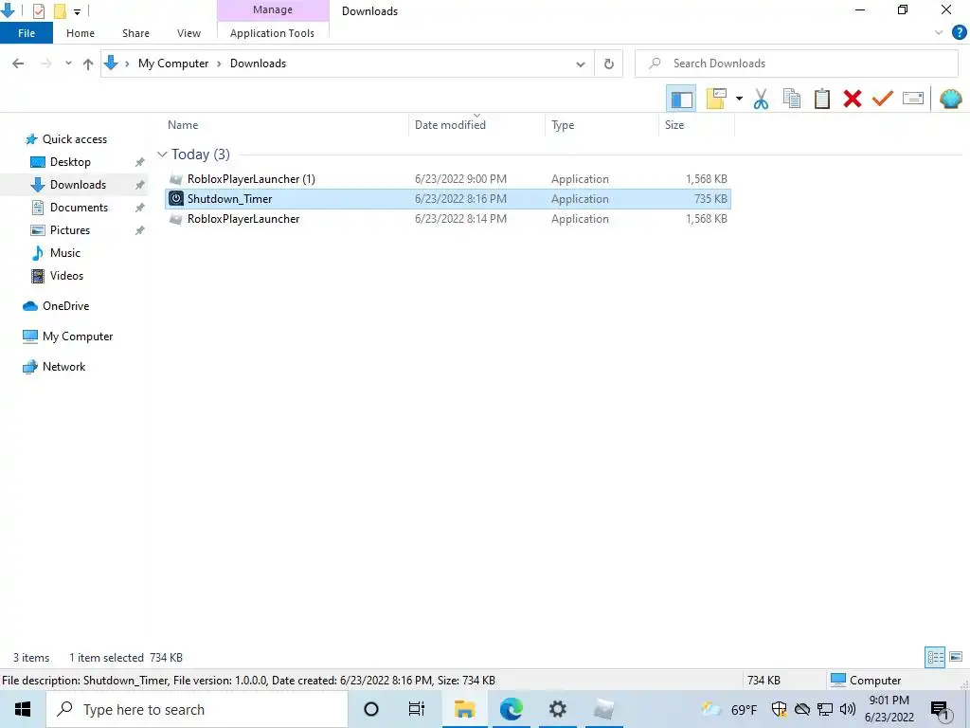This screenshot has width=970, height=728.
Task: Open Customize Quick Access Toolbar dropdown
Action: [x=78, y=11]
